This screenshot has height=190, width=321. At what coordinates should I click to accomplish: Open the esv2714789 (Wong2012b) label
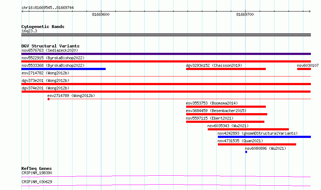[71, 96]
